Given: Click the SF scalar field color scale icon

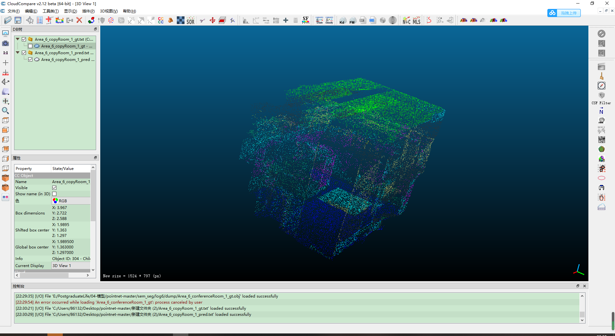Looking at the screenshot, I should pyautogui.click(x=306, y=21).
